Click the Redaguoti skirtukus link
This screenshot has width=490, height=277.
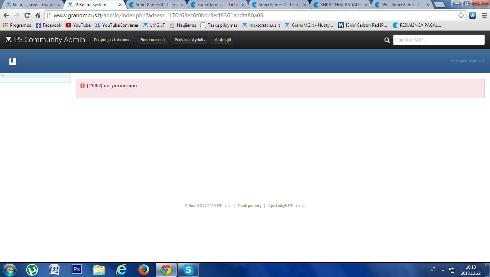pyautogui.click(x=467, y=61)
